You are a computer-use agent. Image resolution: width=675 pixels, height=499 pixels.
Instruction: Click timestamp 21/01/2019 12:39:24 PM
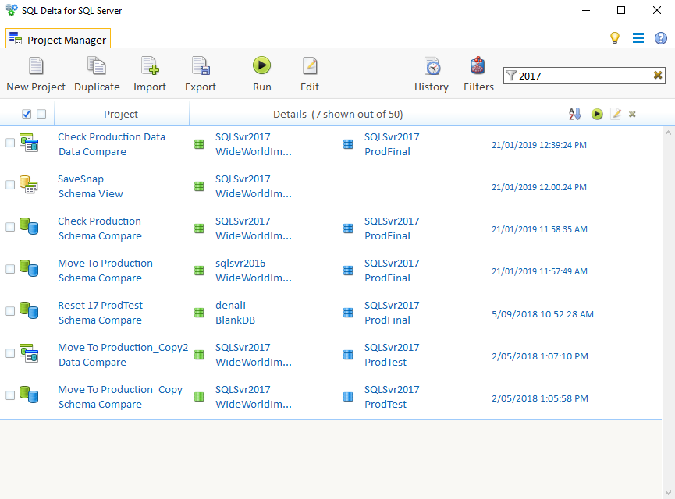point(539,145)
